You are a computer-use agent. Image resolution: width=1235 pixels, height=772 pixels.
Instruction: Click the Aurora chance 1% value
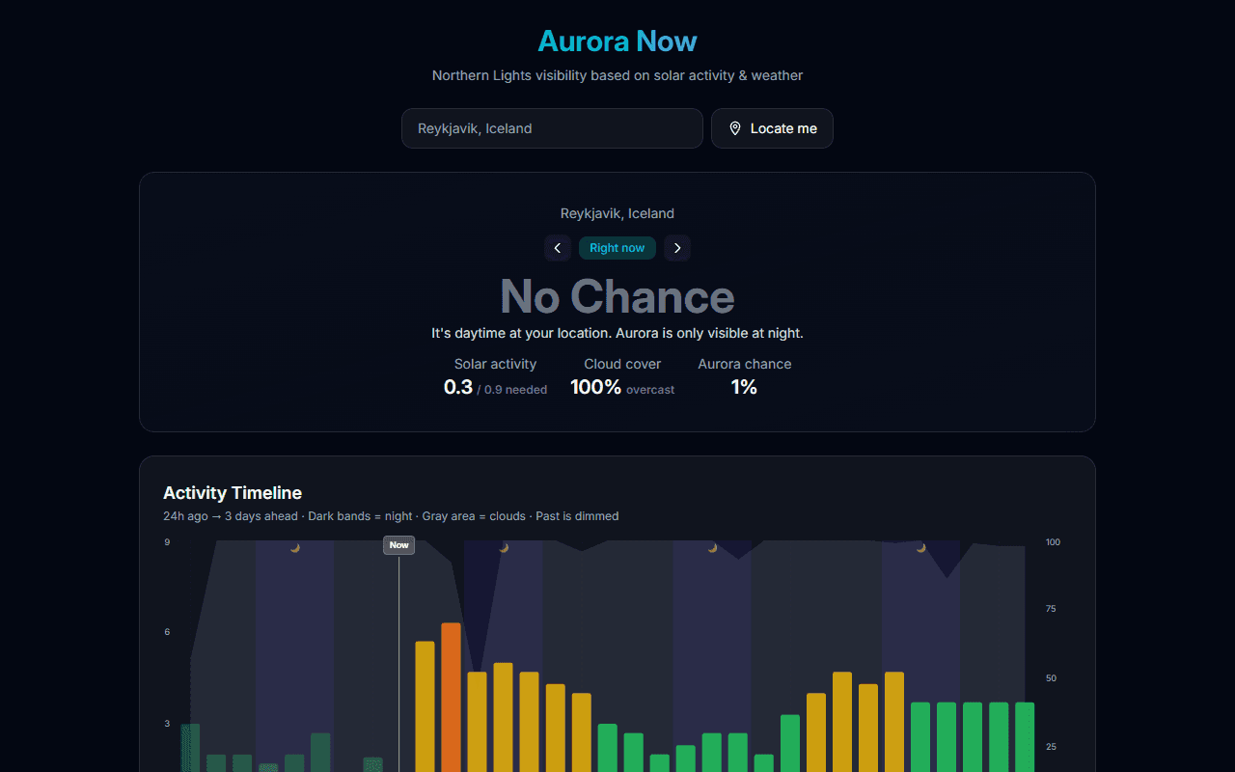coord(744,386)
